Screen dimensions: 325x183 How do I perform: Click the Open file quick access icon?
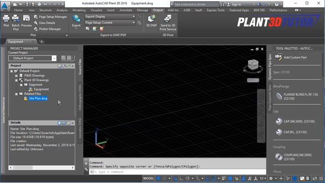[21, 4]
